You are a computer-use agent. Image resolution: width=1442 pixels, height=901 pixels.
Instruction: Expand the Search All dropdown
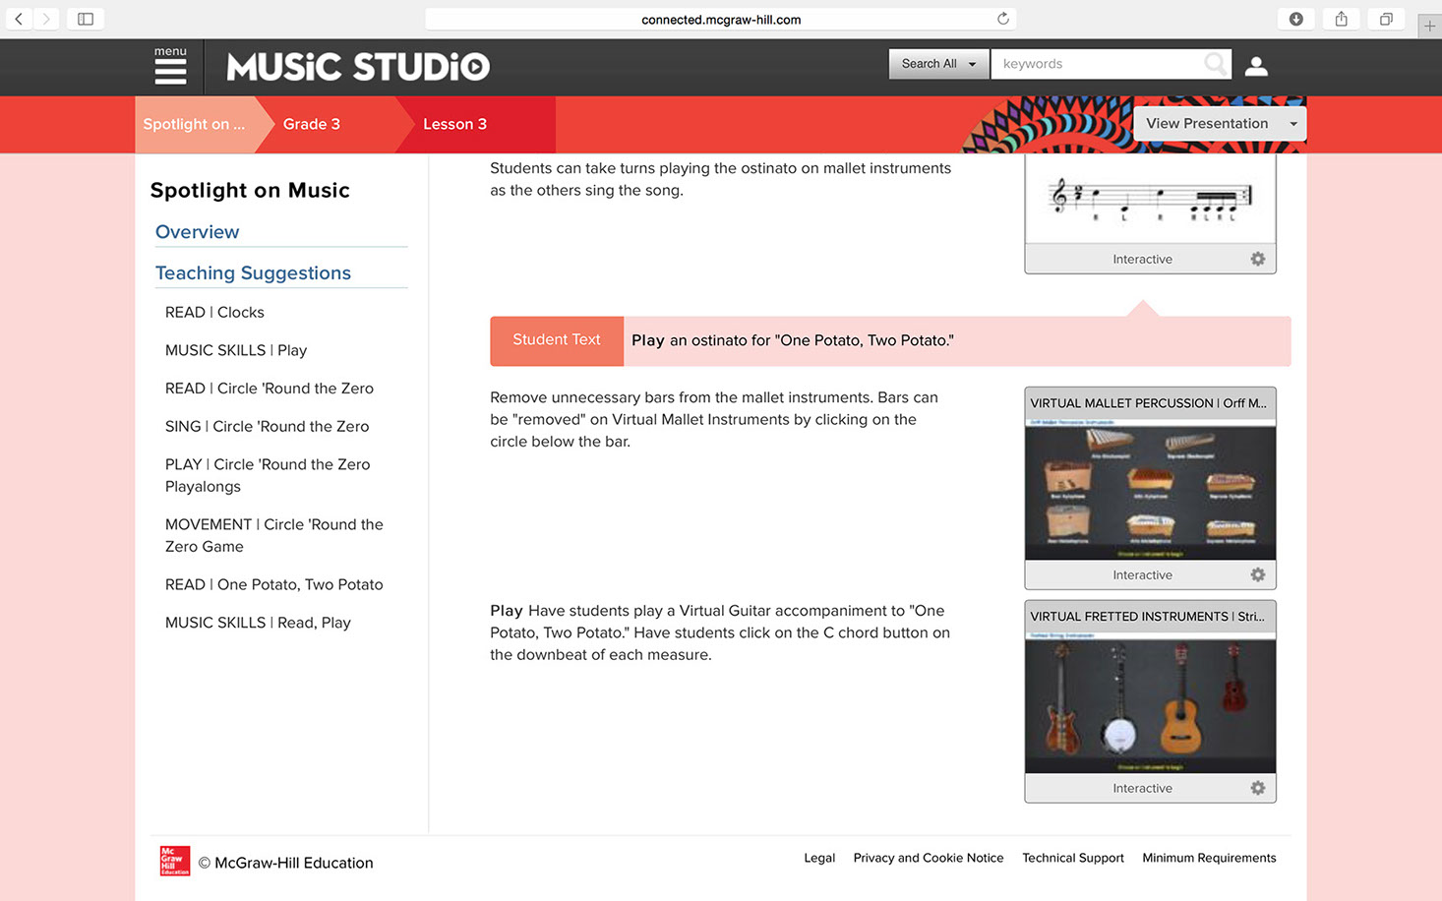point(938,64)
